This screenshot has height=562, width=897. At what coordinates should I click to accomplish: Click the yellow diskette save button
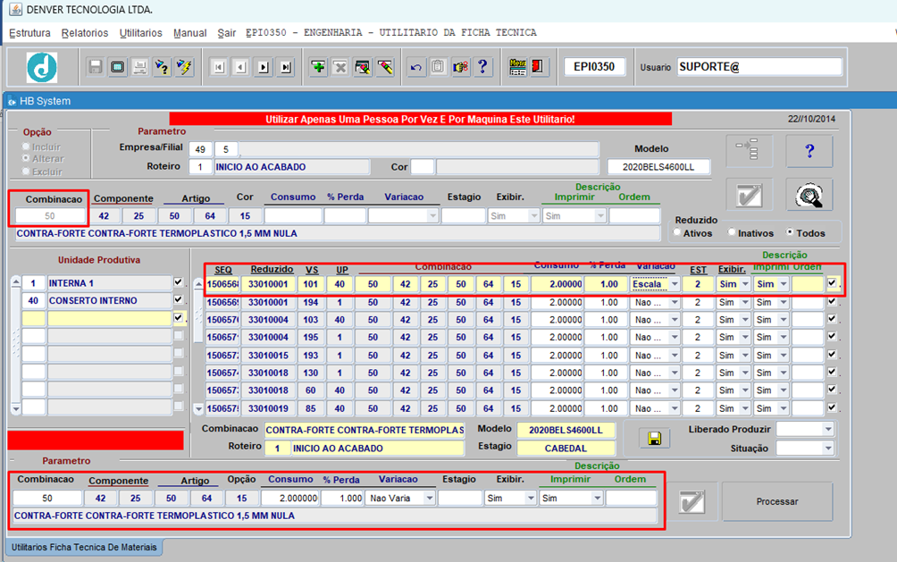pyautogui.click(x=655, y=439)
